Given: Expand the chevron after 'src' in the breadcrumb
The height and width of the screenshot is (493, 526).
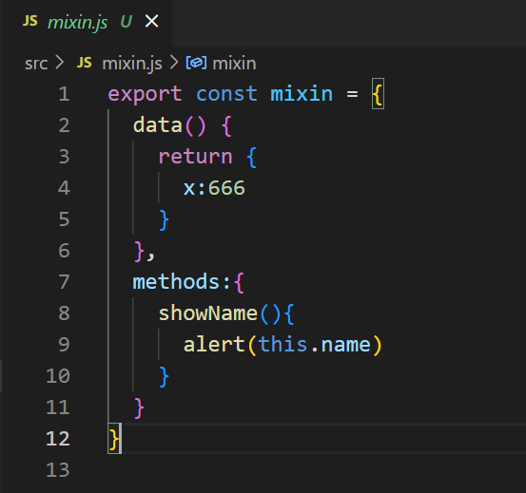Looking at the screenshot, I should (x=60, y=63).
